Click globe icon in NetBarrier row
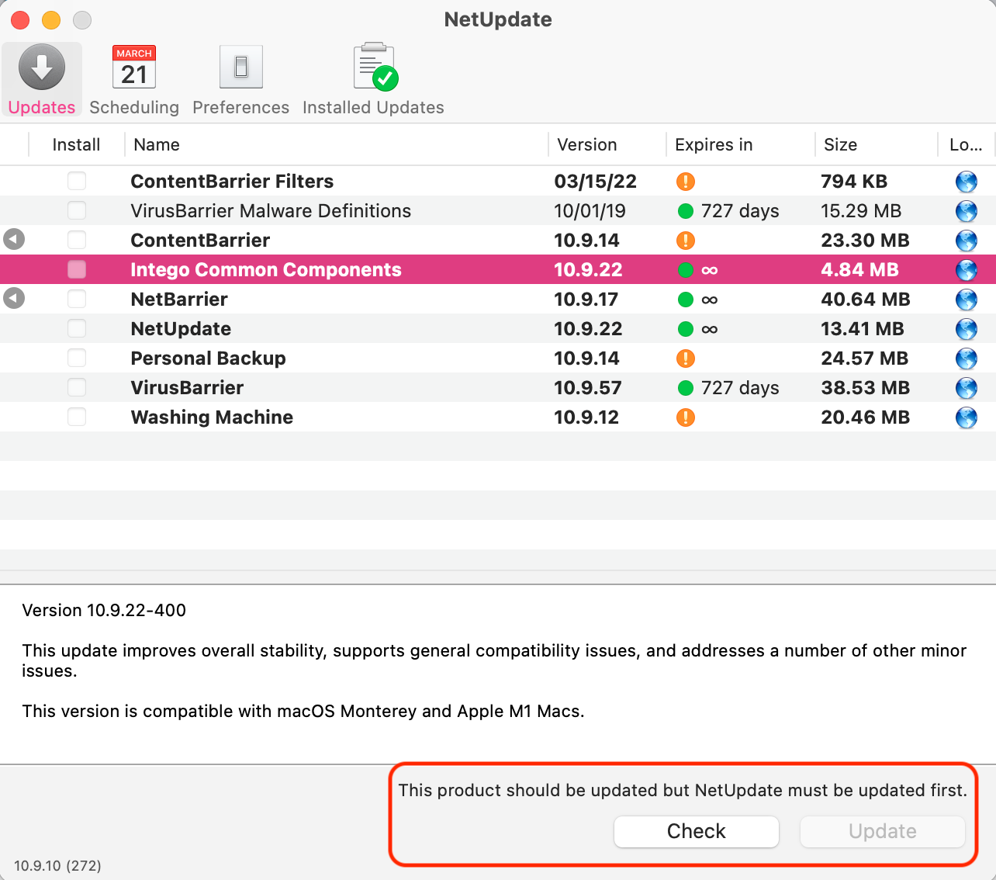The width and height of the screenshot is (996, 880). (x=967, y=300)
